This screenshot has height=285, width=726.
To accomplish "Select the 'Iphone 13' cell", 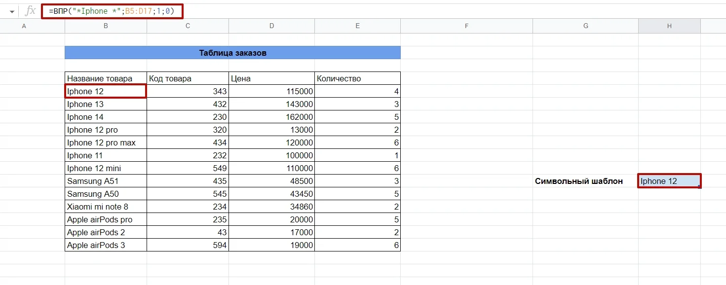I will tap(106, 104).
